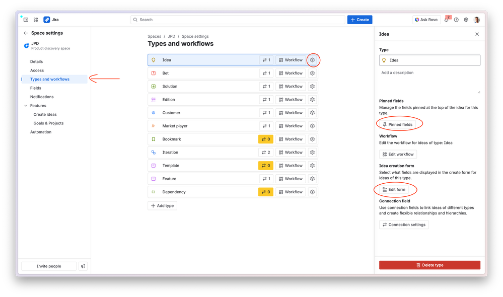Click the lightbulb icon in Type field
The image size is (503, 297).
pyautogui.click(x=384, y=60)
